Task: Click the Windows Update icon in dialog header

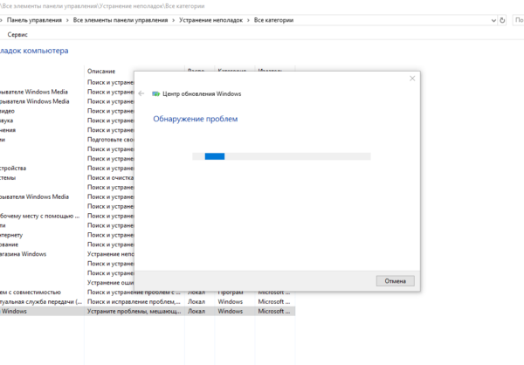Action: (x=155, y=94)
